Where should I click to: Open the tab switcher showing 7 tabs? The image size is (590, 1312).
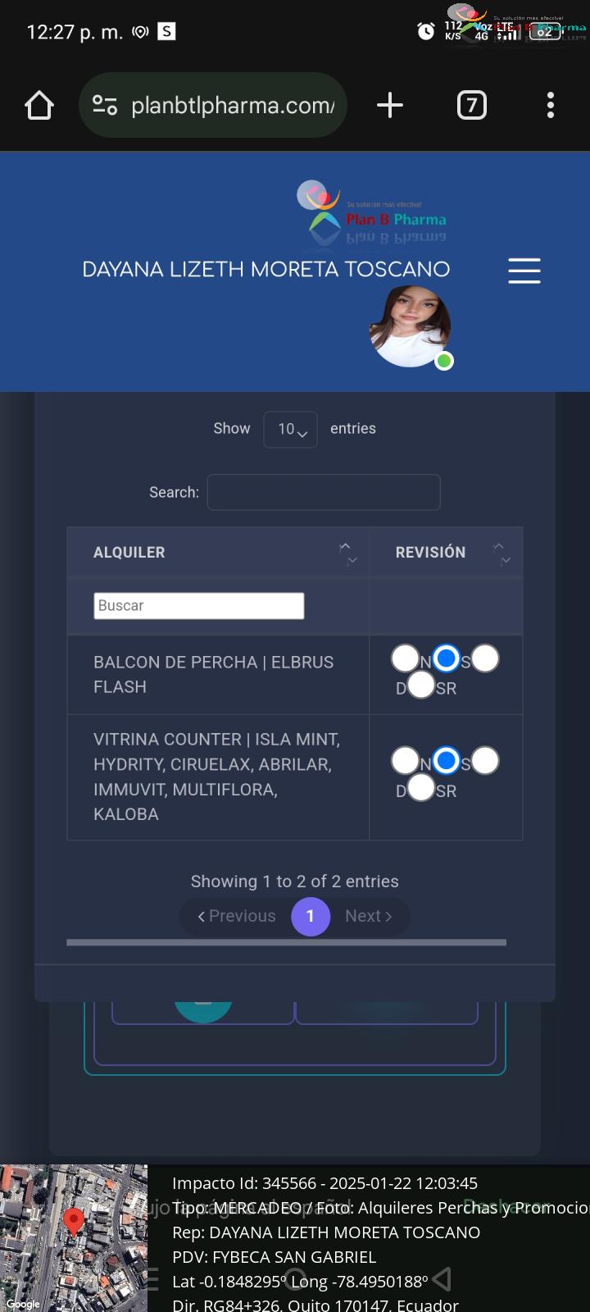(x=471, y=105)
